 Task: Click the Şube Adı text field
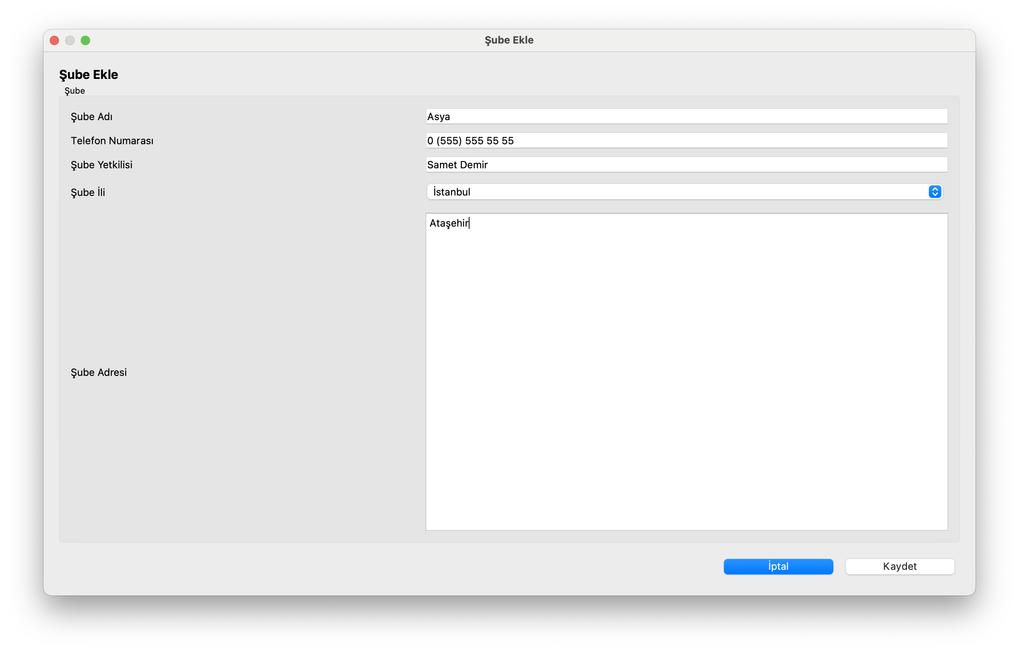point(686,117)
